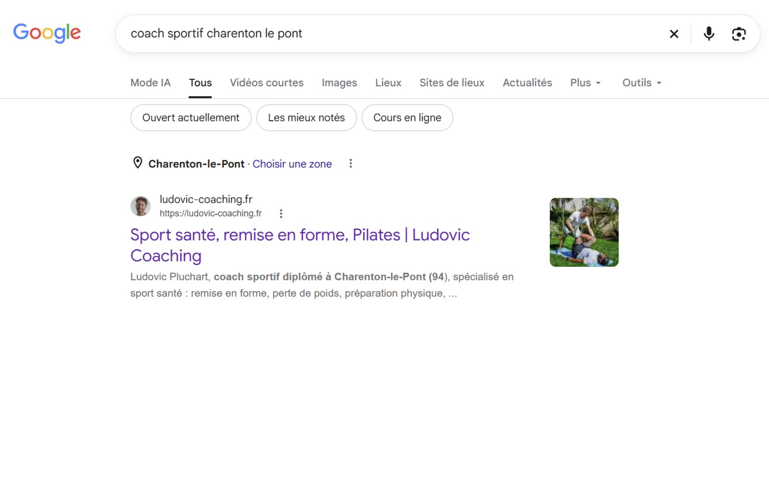Click the bold Charenton-le-Pont location text
769x480 pixels.
[196, 164]
